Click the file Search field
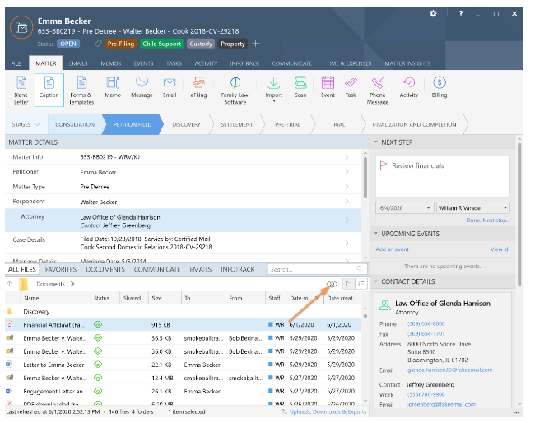This screenshot has width=535, height=423. [x=318, y=269]
